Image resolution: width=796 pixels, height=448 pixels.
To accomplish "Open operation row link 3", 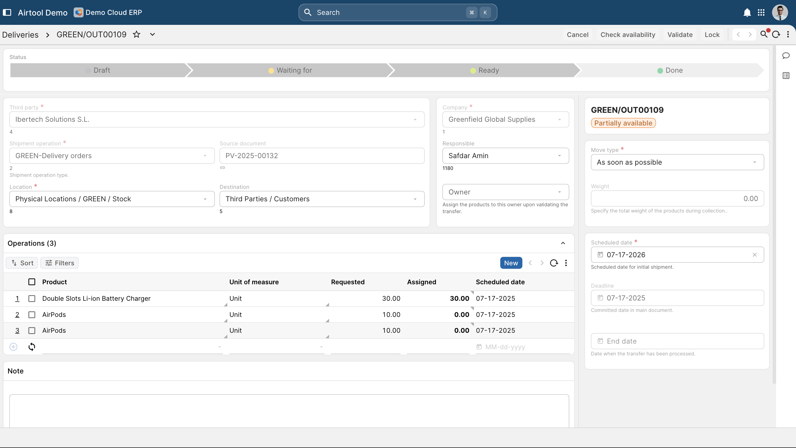I will click(x=17, y=331).
